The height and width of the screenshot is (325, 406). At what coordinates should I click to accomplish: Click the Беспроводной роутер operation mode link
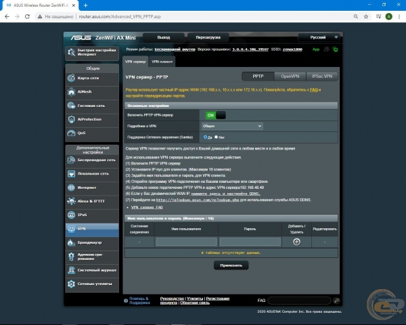(x=175, y=49)
